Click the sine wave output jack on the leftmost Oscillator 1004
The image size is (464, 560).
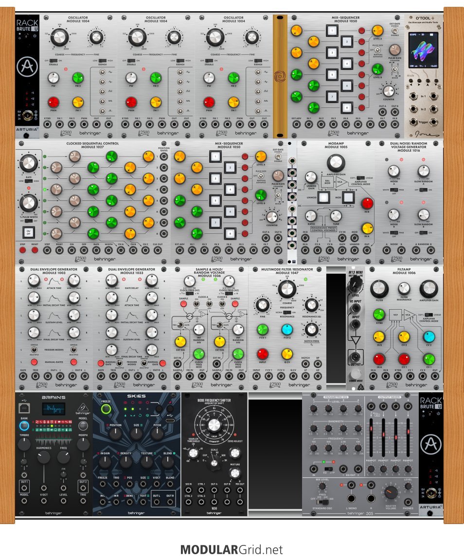tap(103, 72)
